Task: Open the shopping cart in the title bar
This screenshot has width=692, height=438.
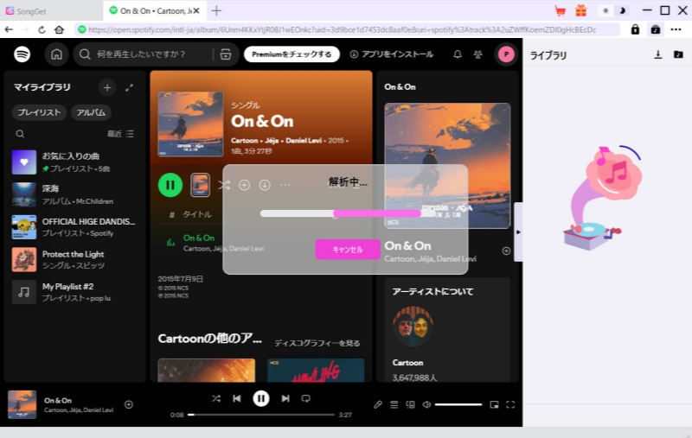Action: click(x=561, y=10)
